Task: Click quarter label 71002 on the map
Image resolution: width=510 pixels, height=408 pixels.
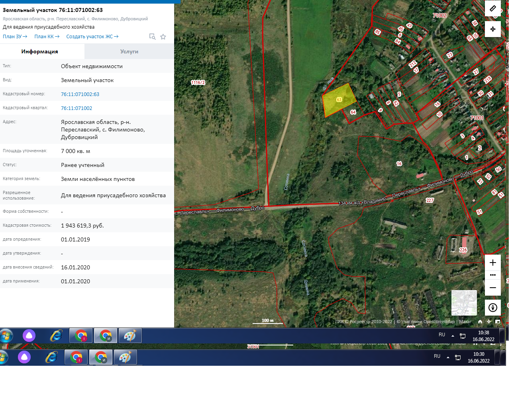Action: [439, 16]
